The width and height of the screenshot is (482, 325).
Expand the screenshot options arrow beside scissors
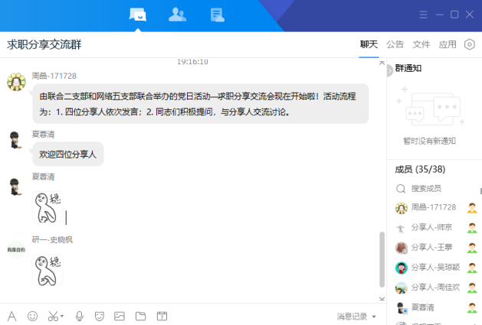click(62, 316)
